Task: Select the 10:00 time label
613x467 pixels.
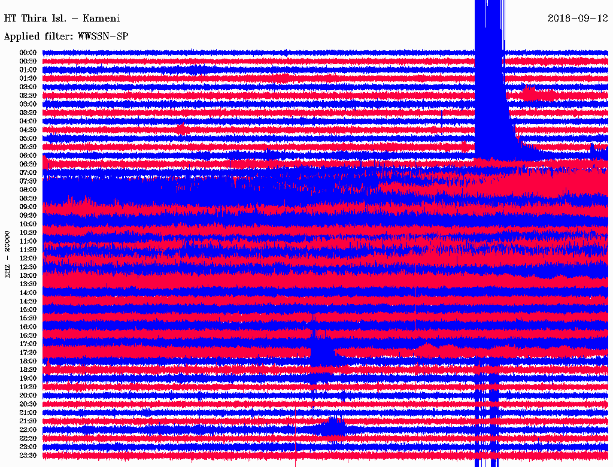Action: [x=28, y=224]
